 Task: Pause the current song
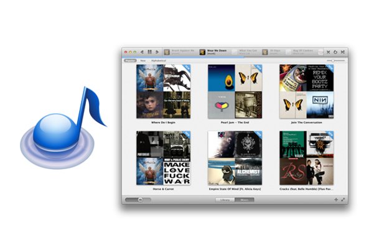149,52
